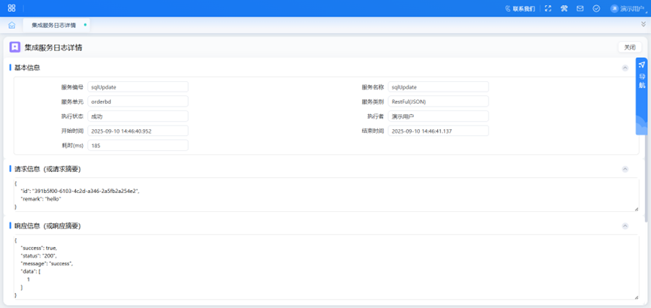Image resolution: width=651 pixels, height=308 pixels.
Task: Click the "remark": "hello" line
Action: pyautogui.click(x=41, y=199)
